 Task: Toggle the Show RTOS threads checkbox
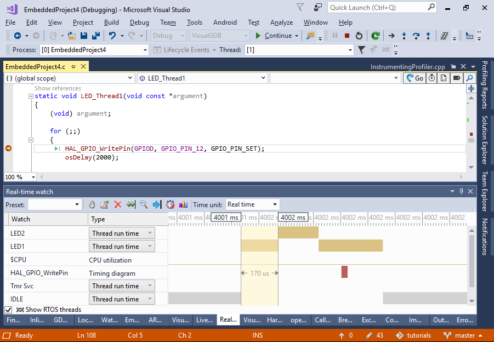[9, 310]
